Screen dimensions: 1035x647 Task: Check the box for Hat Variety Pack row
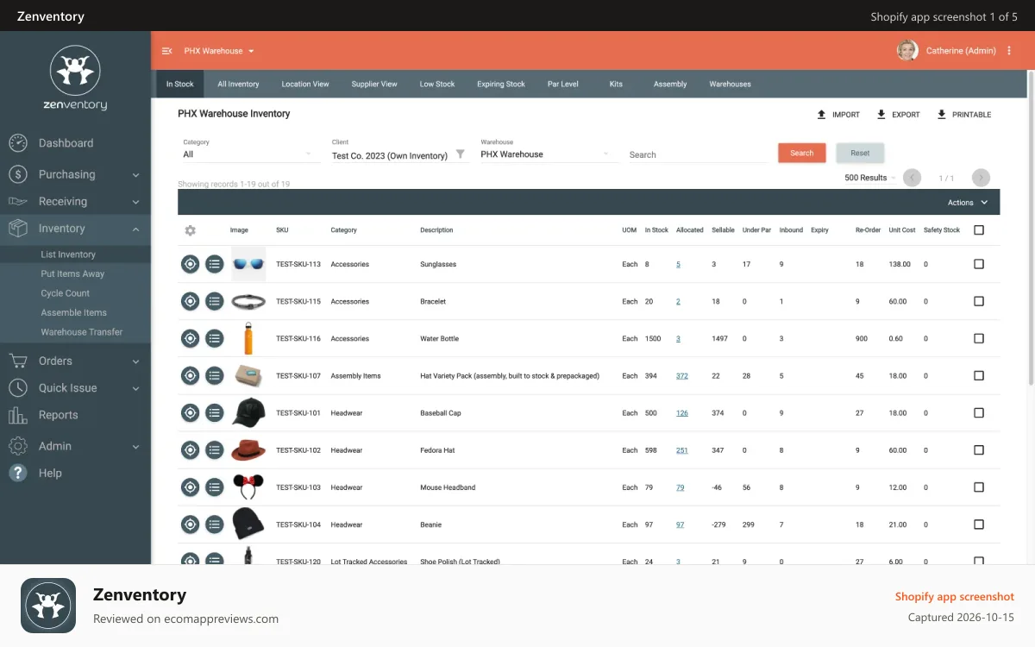978,375
